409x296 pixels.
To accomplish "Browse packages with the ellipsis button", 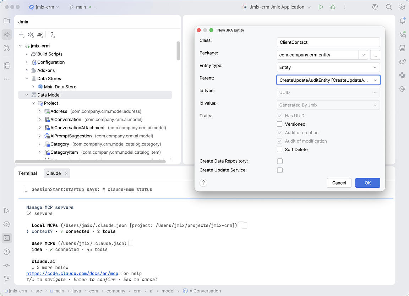I will click(375, 55).
